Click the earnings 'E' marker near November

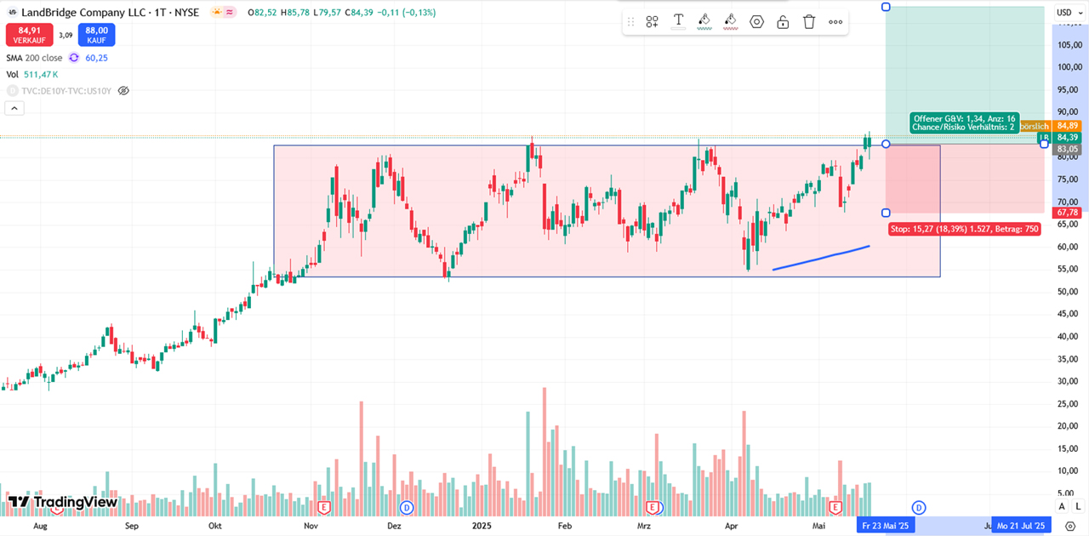[x=323, y=507]
